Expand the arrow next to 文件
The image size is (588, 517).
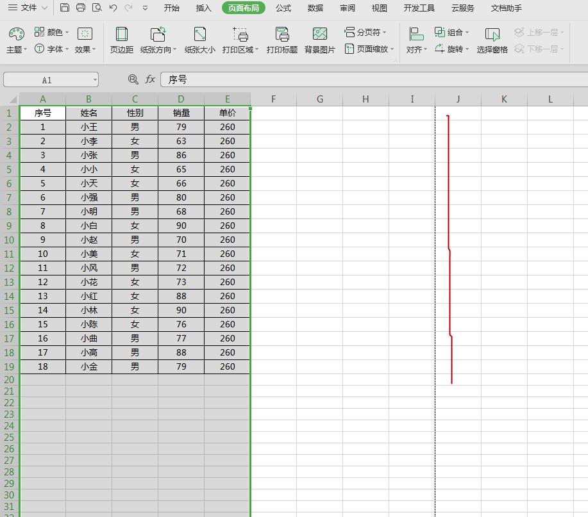pyautogui.click(x=44, y=8)
